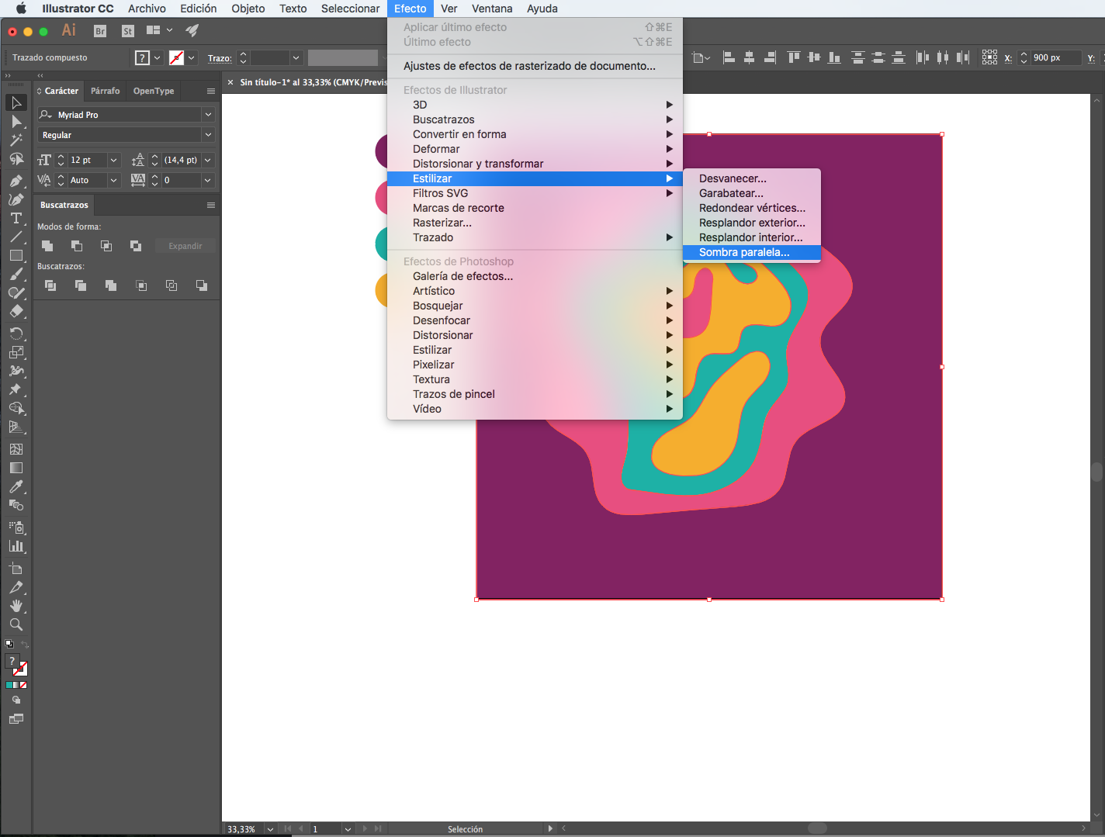Click the default fill and stroke icon
This screenshot has height=837, width=1105.
pos(9,644)
